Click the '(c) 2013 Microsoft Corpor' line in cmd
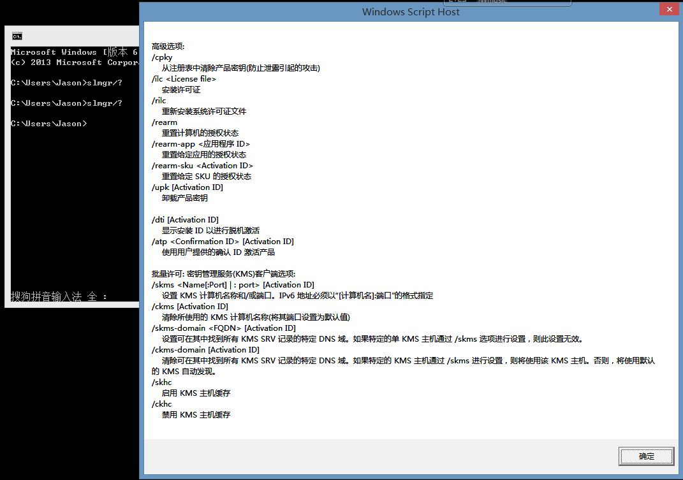Viewport: 683px width, 480px height. [75, 62]
